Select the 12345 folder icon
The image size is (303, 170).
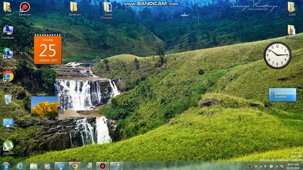291,8
